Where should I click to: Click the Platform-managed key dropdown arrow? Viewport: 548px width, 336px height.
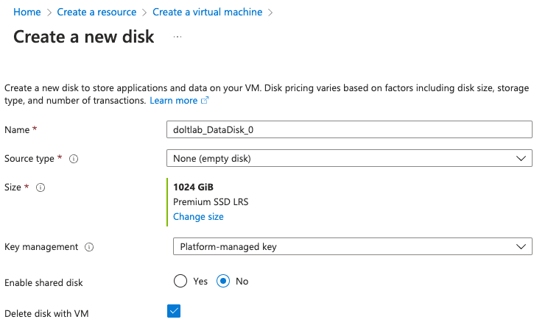(521, 247)
